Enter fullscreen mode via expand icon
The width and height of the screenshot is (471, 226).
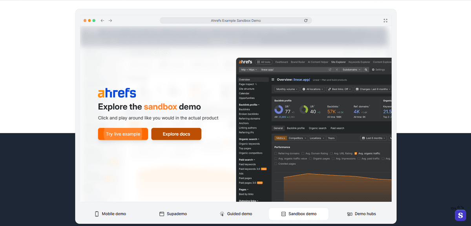click(385, 20)
